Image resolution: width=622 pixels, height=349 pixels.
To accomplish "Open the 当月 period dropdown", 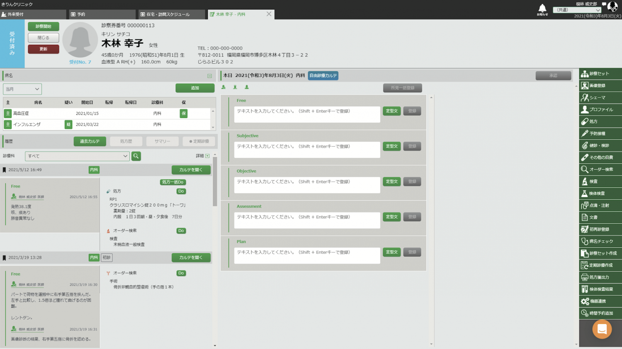I will point(22,89).
